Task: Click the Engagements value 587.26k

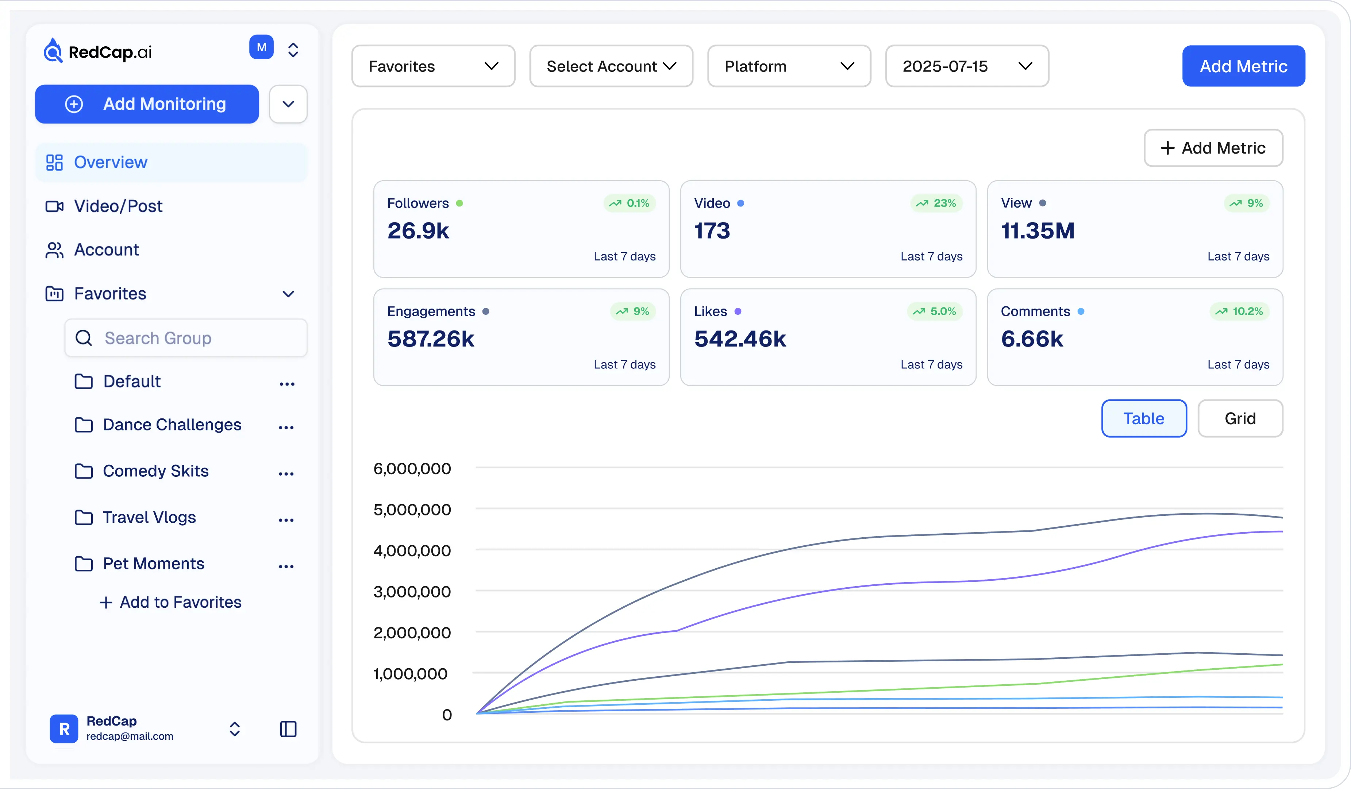Action: [431, 339]
